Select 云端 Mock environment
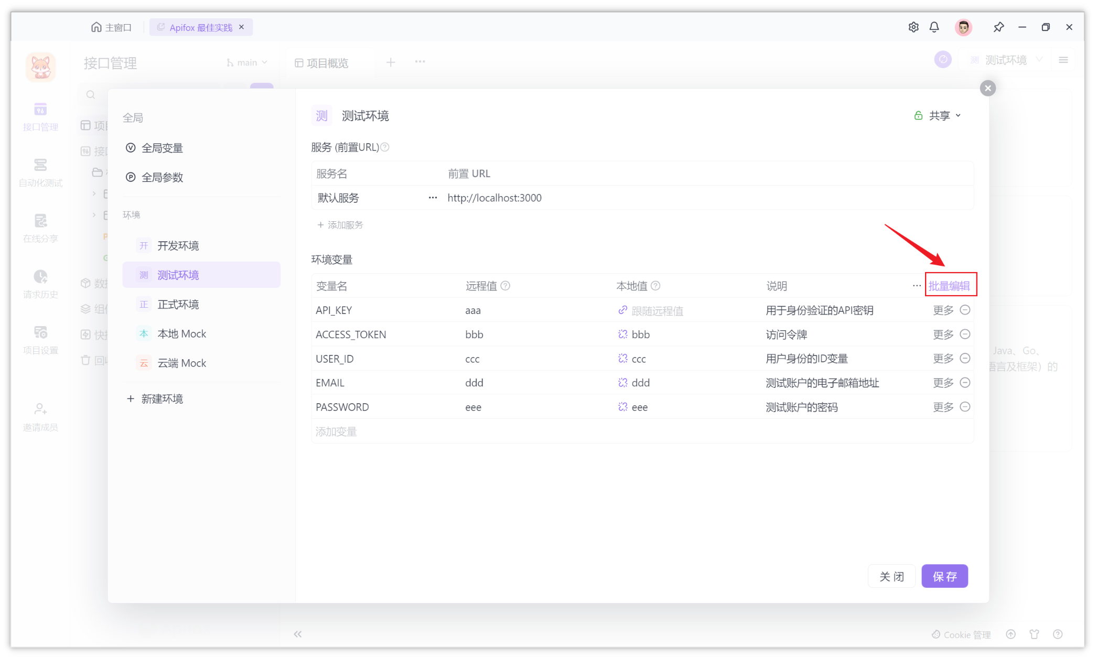The height and width of the screenshot is (659, 1097). [202, 363]
